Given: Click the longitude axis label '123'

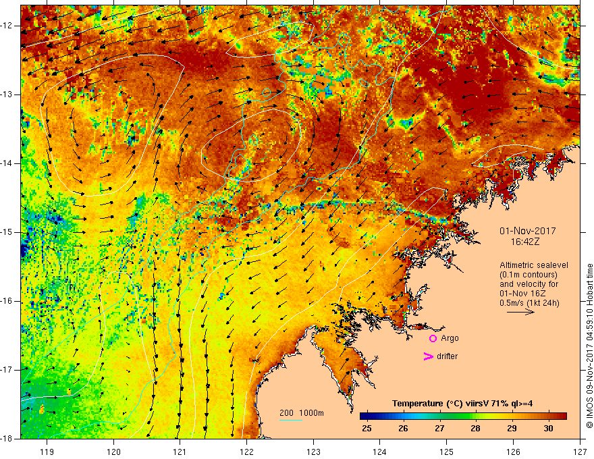Looking at the screenshot, I should click(313, 452).
